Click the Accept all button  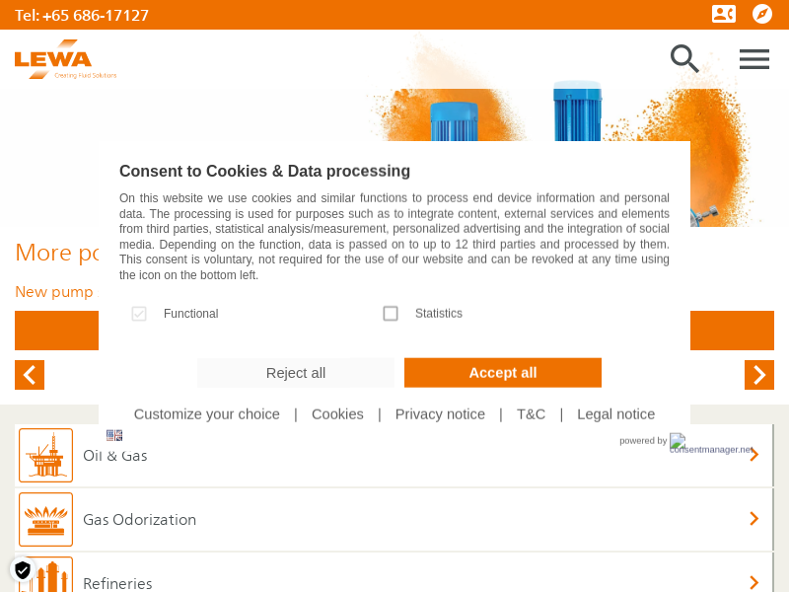point(503,373)
